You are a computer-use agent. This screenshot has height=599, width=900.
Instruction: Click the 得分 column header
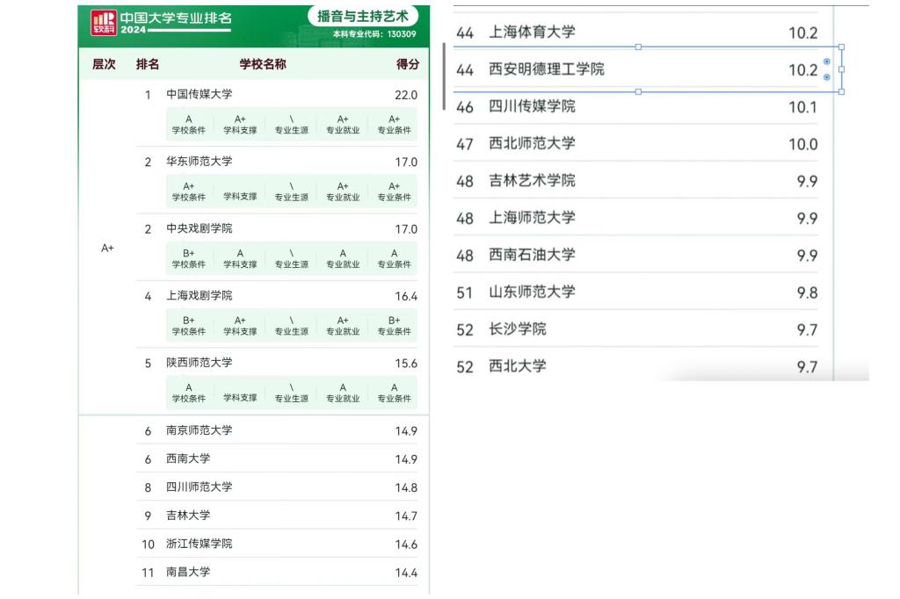tap(407, 64)
